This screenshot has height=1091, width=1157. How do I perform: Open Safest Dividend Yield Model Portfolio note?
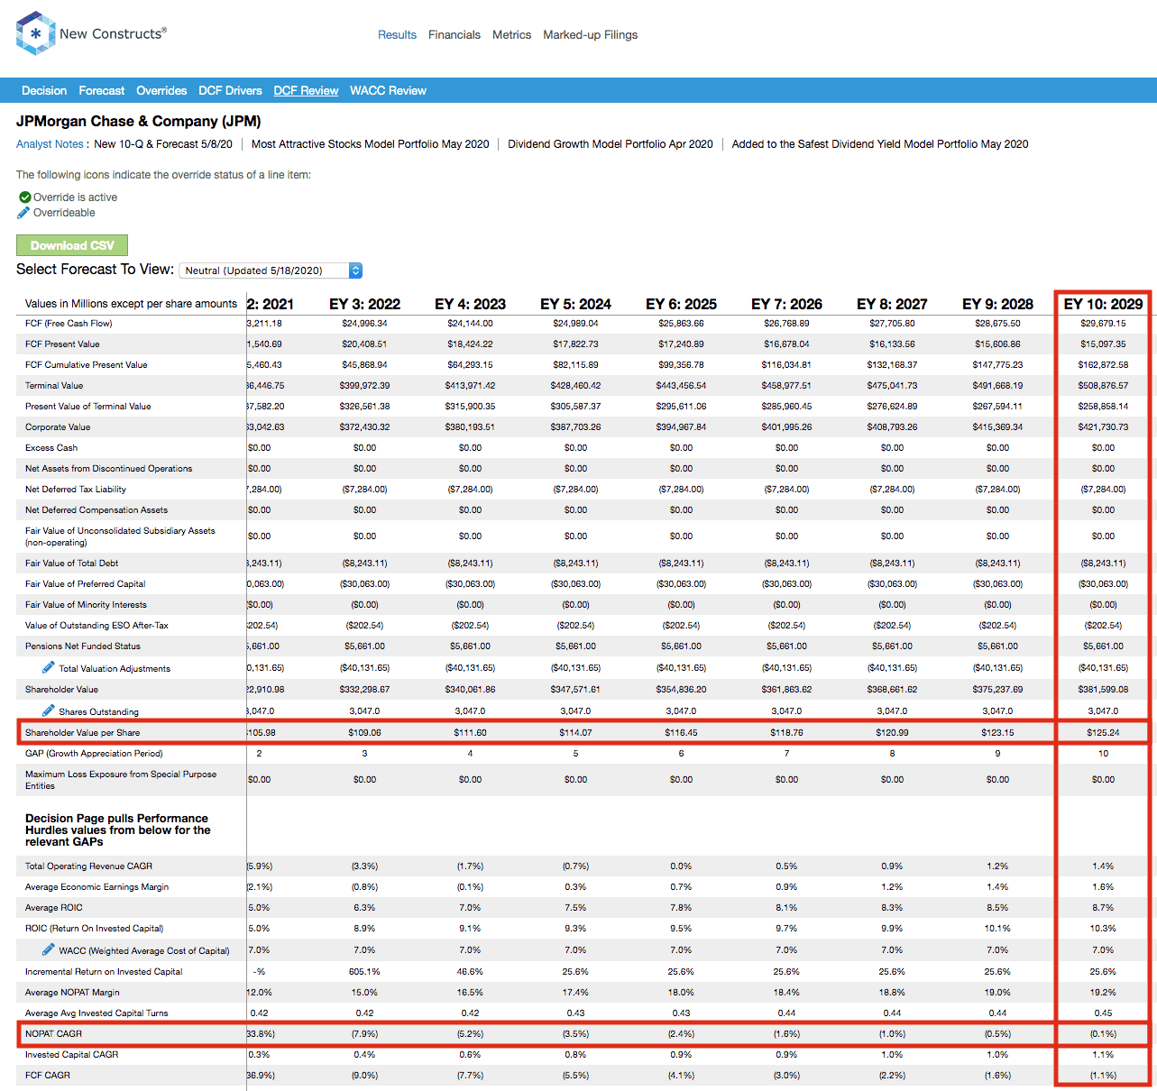pos(880,144)
